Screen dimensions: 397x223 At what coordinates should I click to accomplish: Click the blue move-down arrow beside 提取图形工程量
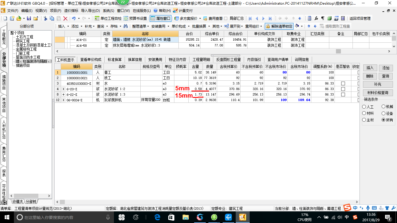tap(315, 26)
